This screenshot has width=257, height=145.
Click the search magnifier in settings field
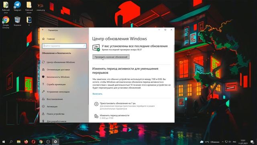pyautogui.click(x=84, y=46)
